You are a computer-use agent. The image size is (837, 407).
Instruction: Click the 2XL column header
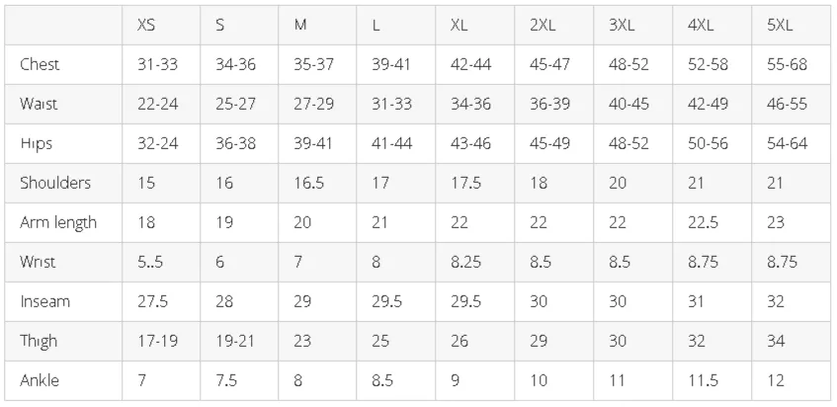coord(543,26)
